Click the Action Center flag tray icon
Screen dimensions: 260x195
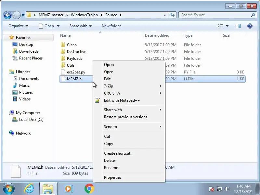pos(211,189)
